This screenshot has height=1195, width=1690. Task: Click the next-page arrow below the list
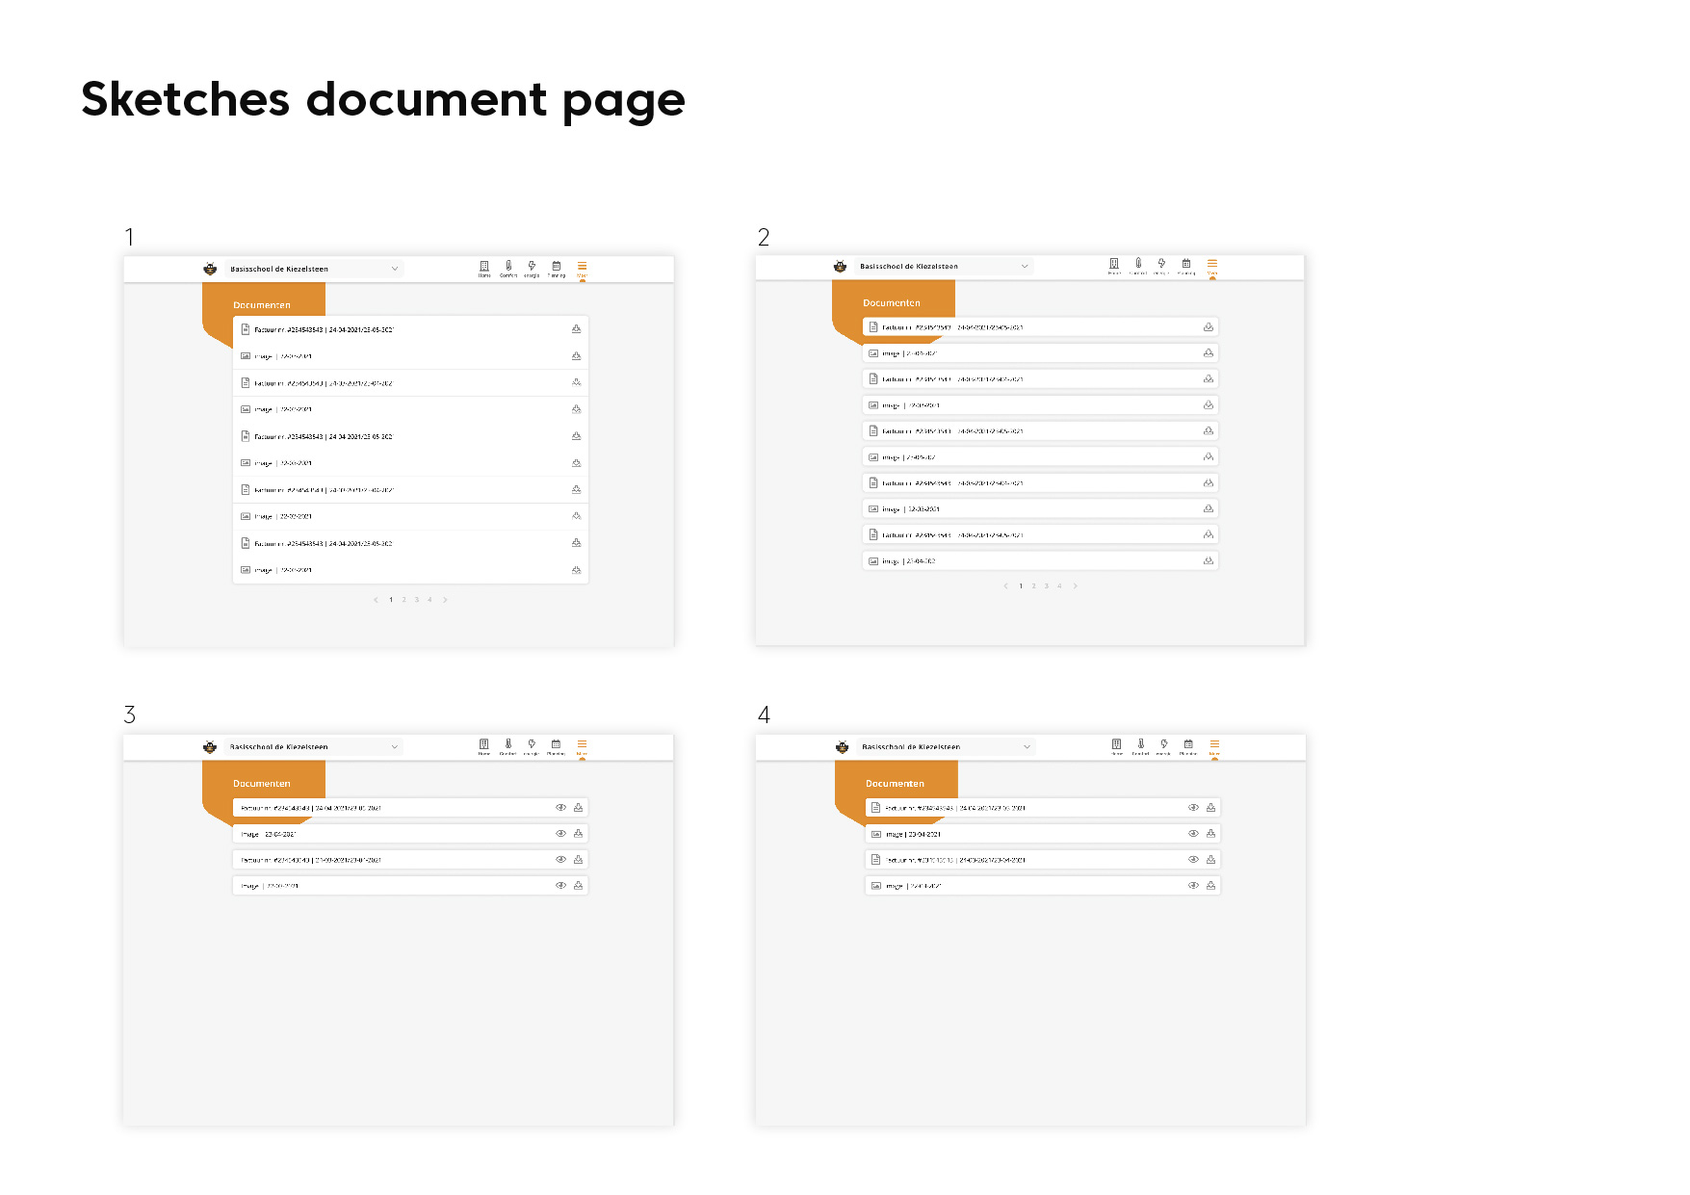coord(445,599)
